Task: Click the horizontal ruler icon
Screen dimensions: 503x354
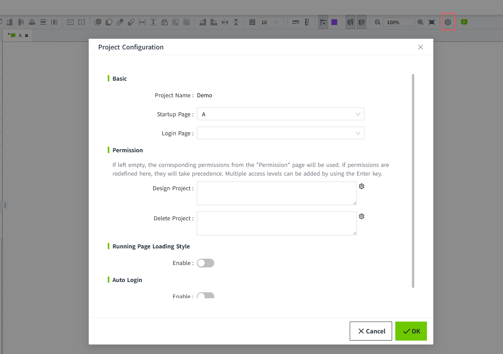Action: click(296, 23)
